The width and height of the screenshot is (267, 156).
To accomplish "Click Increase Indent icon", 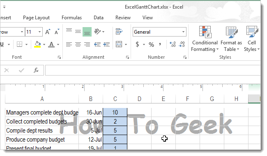I will coord(106,45).
